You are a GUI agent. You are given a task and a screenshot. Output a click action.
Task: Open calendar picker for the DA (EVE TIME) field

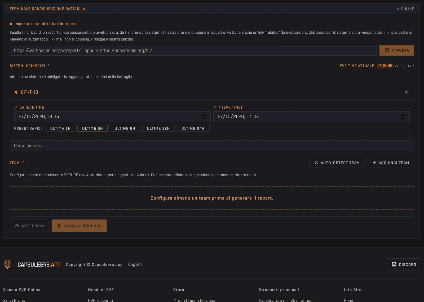pyautogui.click(x=204, y=117)
